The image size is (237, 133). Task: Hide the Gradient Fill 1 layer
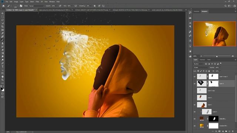(x=195, y=126)
